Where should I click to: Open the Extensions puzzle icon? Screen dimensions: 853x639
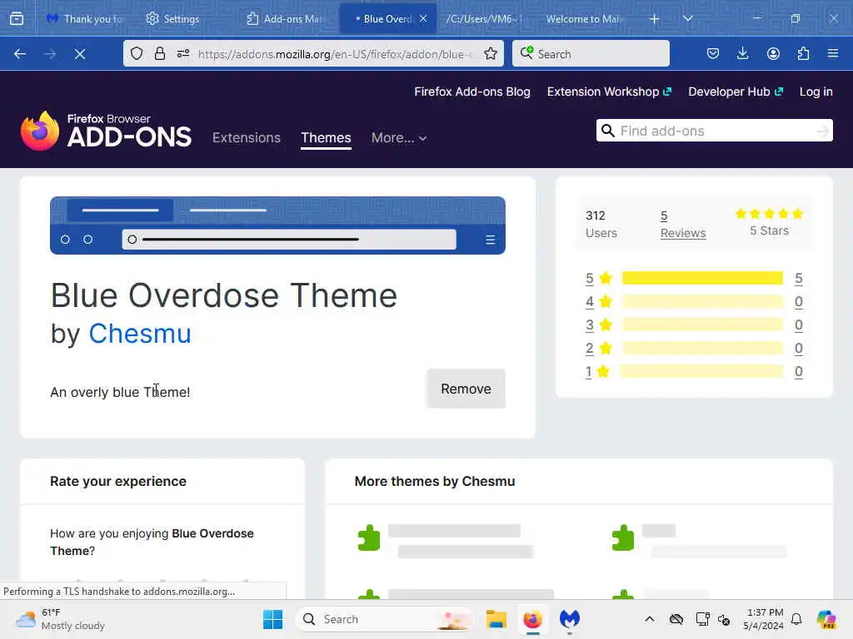tap(803, 53)
